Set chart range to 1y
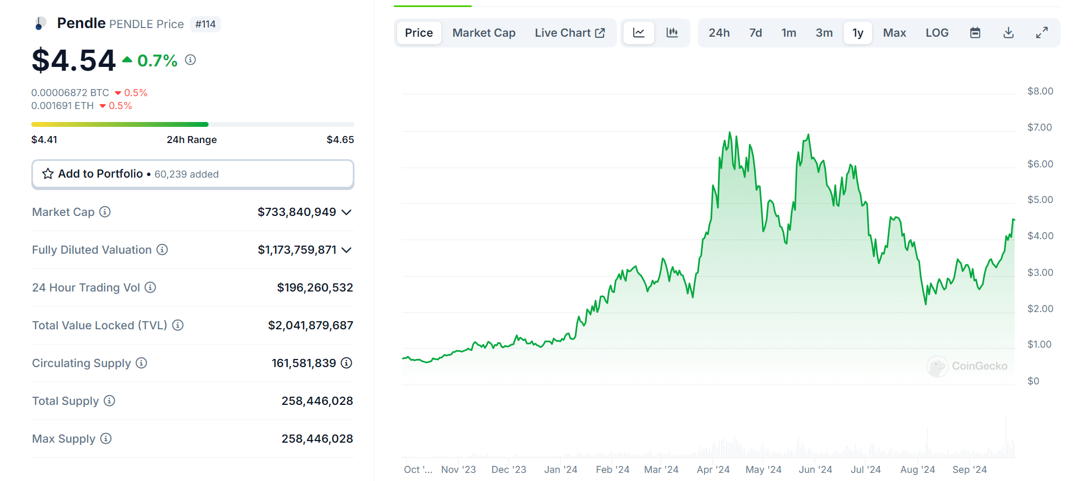 click(x=858, y=33)
